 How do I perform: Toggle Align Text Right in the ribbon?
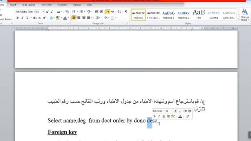click(84, 18)
